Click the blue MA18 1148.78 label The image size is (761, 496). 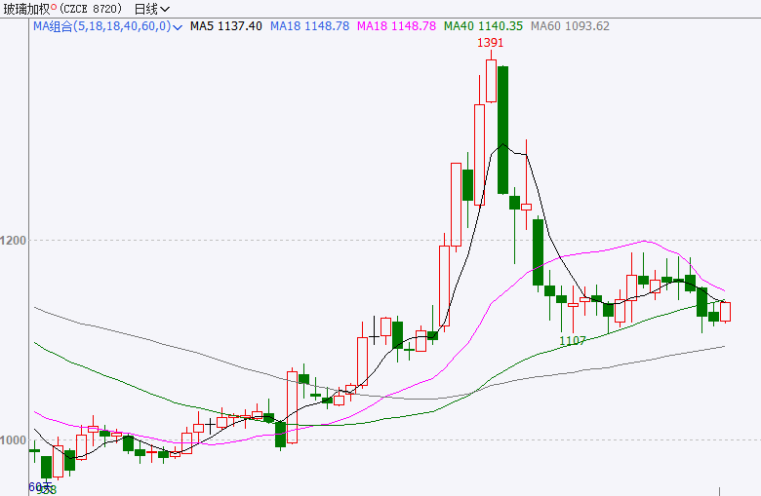(309, 26)
